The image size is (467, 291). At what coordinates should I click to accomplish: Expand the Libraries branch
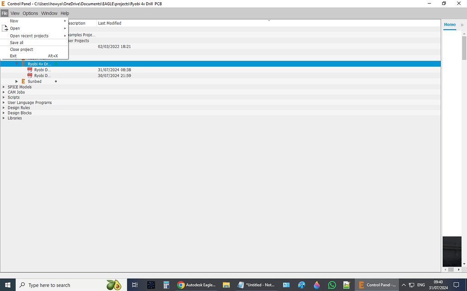tap(4, 118)
